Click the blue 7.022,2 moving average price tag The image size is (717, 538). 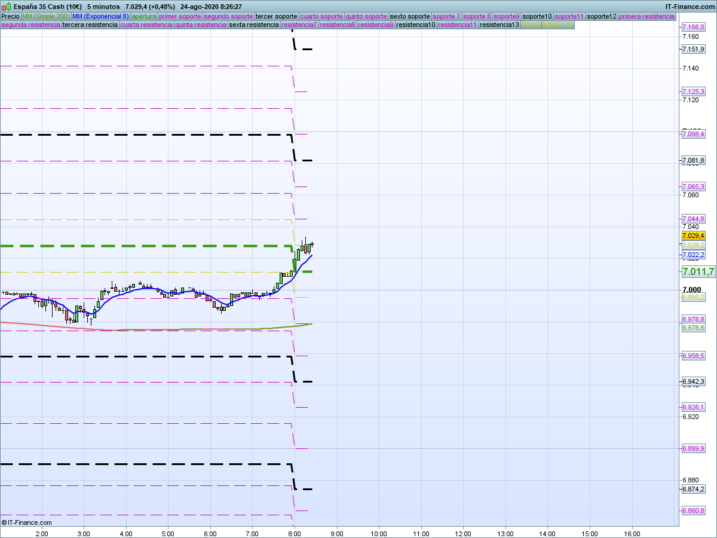click(693, 255)
